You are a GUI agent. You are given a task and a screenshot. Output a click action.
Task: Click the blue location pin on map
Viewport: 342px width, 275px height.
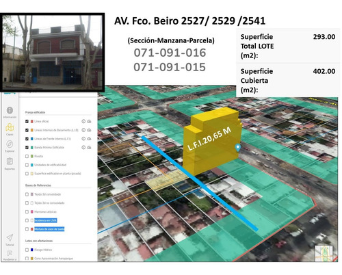tap(237, 148)
